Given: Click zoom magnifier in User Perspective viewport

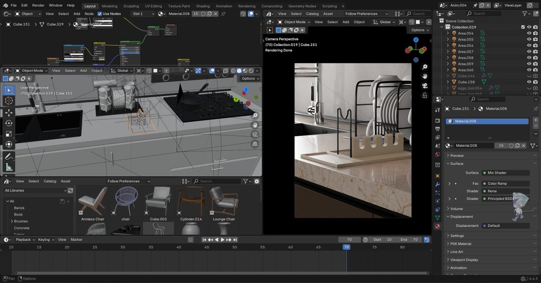Looking at the screenshot, I should click(255, 115).
